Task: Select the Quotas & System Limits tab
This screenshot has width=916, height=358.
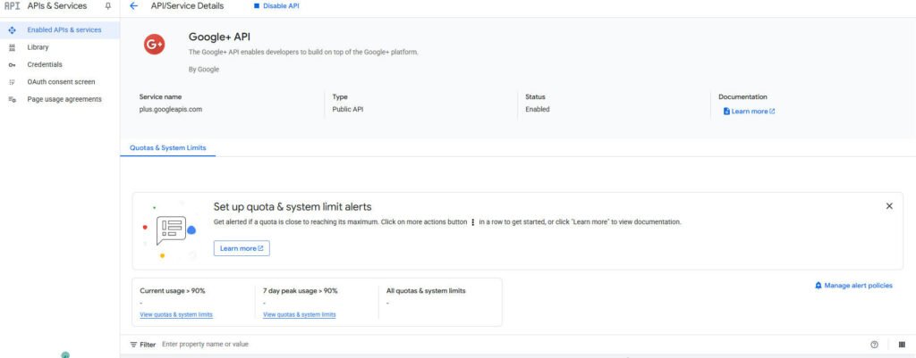Action: [167, 148]
